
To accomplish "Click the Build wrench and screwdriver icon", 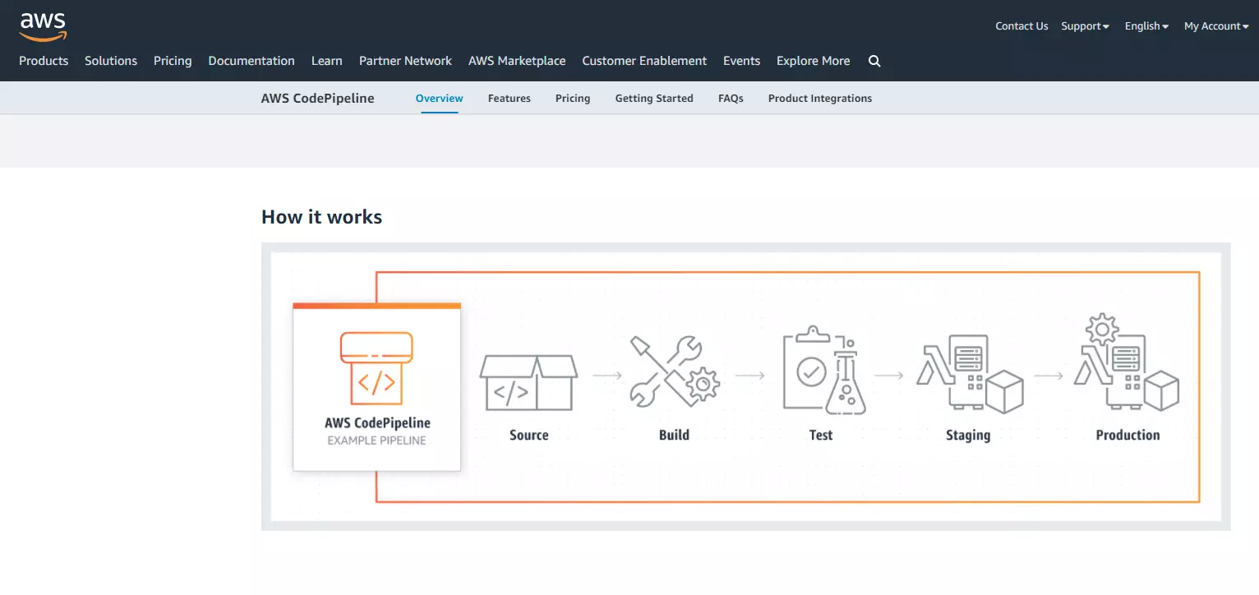I will click(674, 371).
